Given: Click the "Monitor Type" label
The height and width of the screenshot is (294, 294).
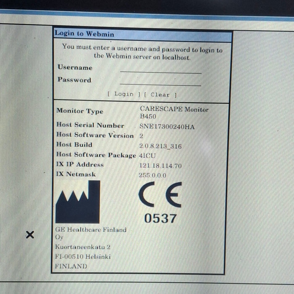Looking at the screenshot, I should tap(80, 111).
